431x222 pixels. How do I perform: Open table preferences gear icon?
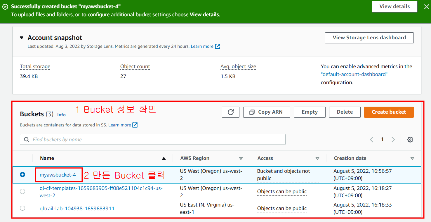410,140
